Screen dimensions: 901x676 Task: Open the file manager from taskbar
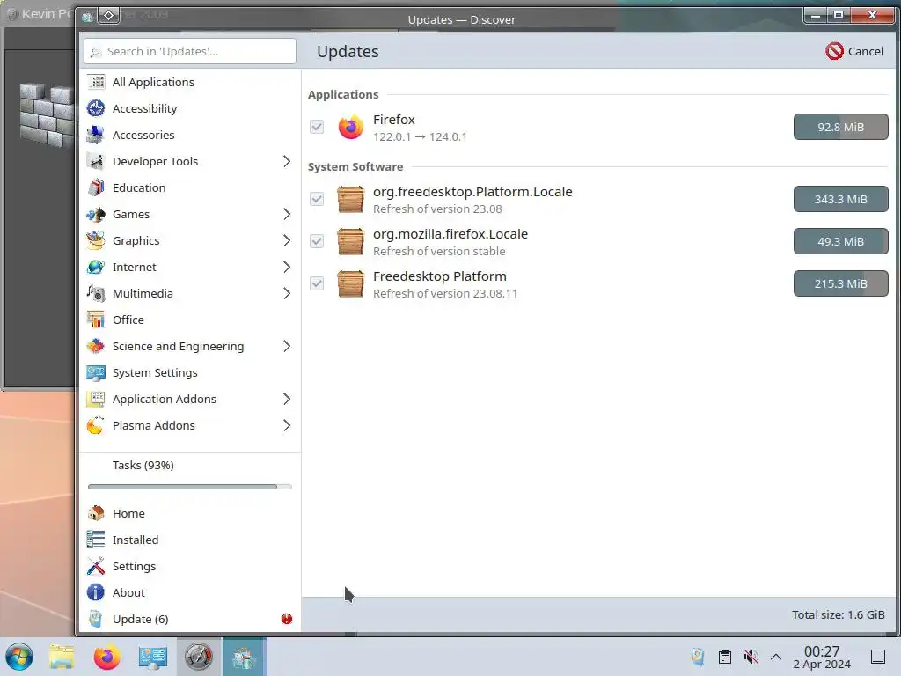click(62, 657)
